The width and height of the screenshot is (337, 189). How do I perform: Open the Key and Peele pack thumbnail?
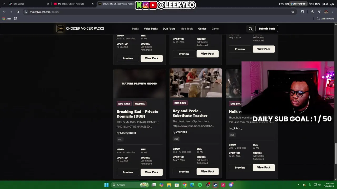[196, 83]
